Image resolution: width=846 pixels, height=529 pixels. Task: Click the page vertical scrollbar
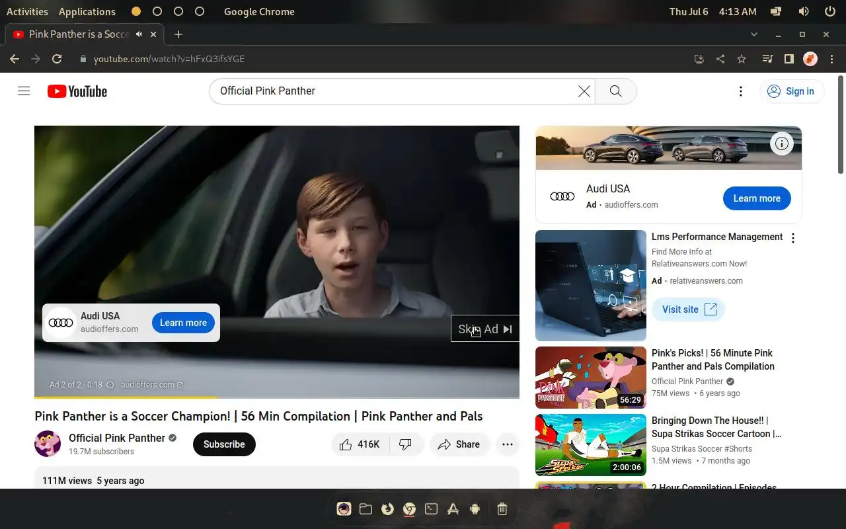pyautogui.click(x=841, y=126)
